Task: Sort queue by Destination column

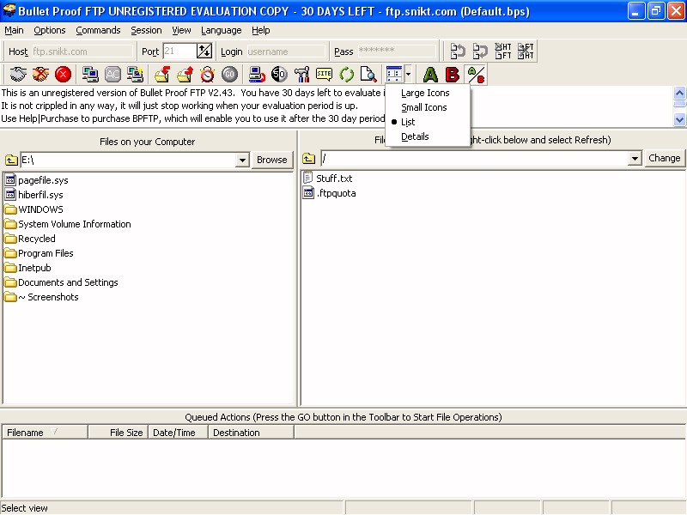Action: [251, 433]
